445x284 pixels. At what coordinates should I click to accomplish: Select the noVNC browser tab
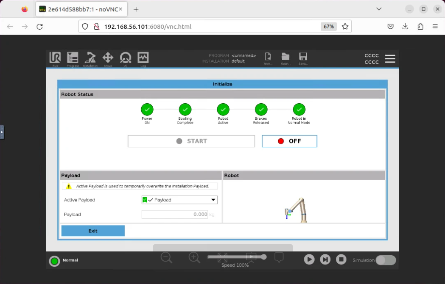click(x=81, y=9)
